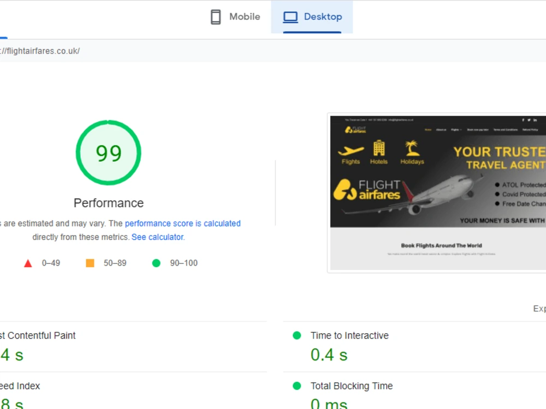Viewport: 546px width, 409px height.
Task: Click the 0 ms Total Blocking Time value
Action: pyautogui.click(x=329, y=404)
